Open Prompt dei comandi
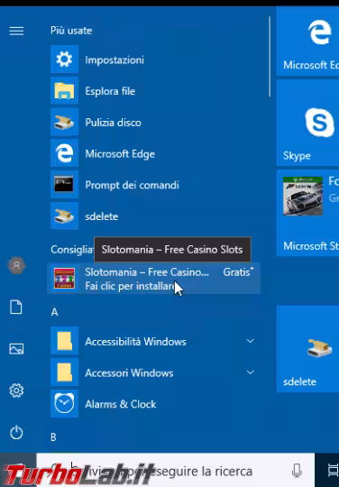The height and width of the screenshot is (487, 339). pyautogui.click(x=153, y=185)
